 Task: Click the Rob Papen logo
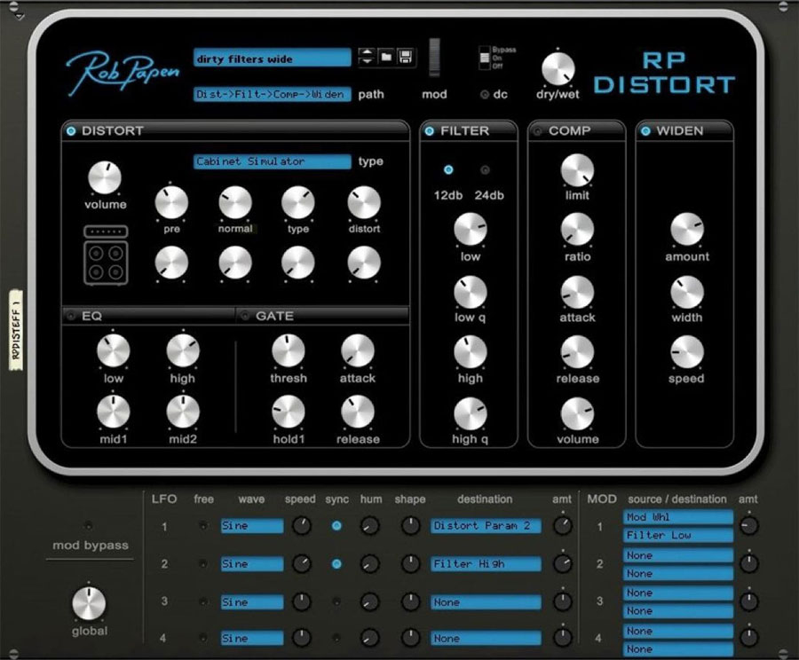[x=123, y=73]
